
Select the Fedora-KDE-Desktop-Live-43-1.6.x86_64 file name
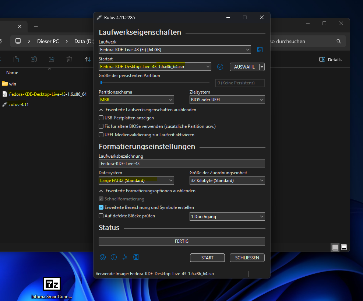click(x=48, y=94)
